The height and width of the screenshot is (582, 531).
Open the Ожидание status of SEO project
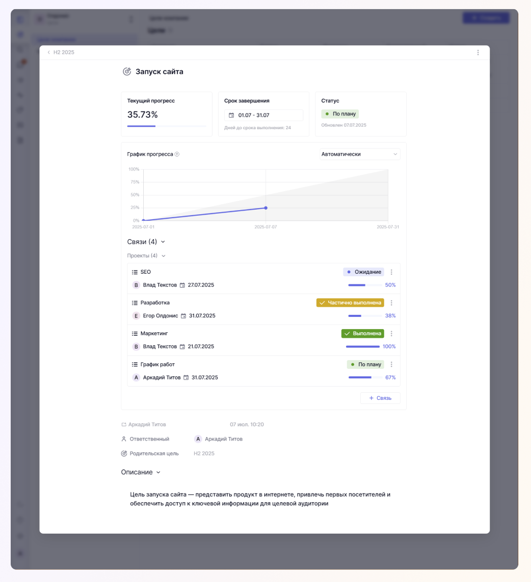coord(363,272)
